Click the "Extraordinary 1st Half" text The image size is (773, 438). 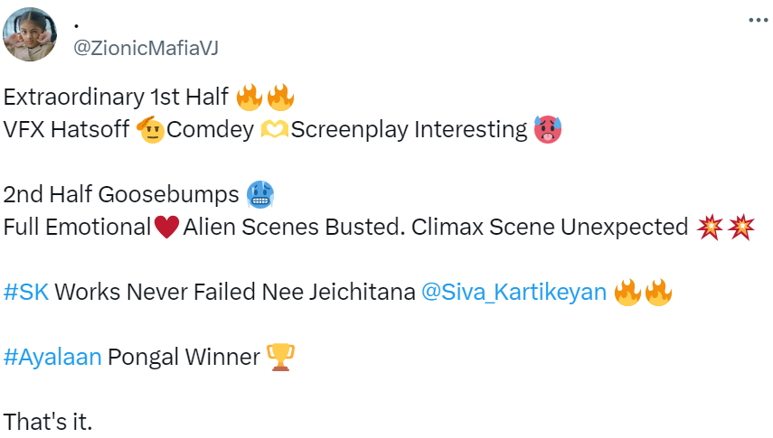116,97
